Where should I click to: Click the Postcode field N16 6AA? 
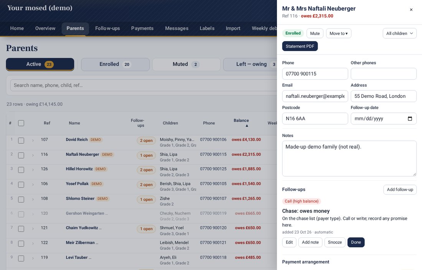click(x=315, y=119)
